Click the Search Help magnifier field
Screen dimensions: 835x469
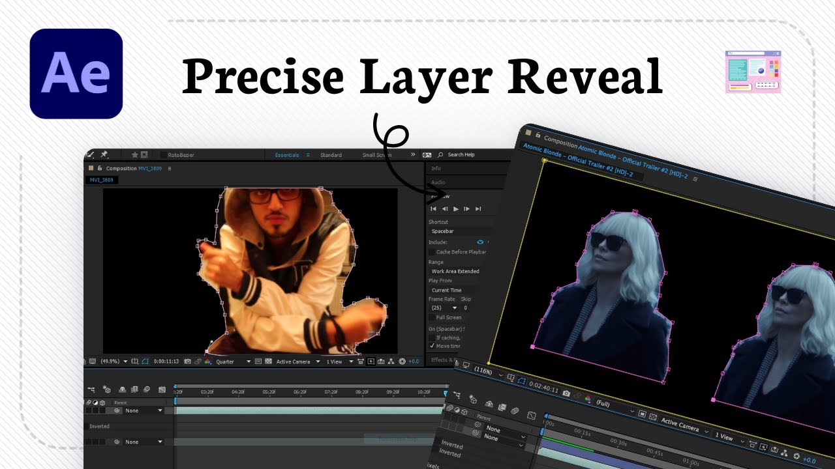pyautogui.click(x=461, y=154)
